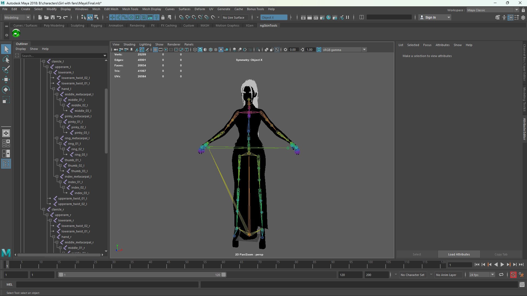
Task: Activate the Rotate tool in toolbox
Action: click(6, 89)
